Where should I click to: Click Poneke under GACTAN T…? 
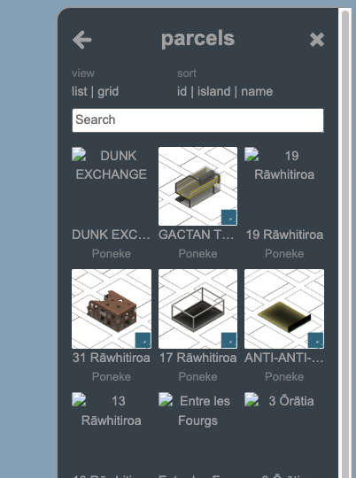click(x=197, y=254)
